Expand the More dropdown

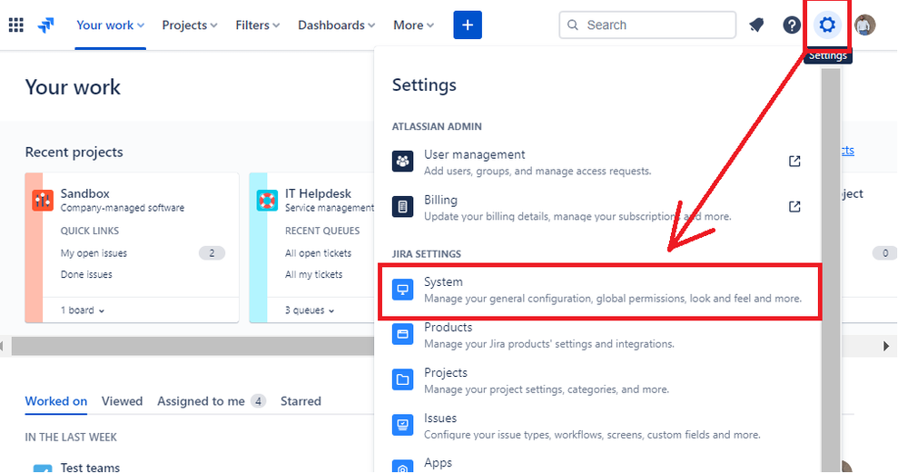414,25
